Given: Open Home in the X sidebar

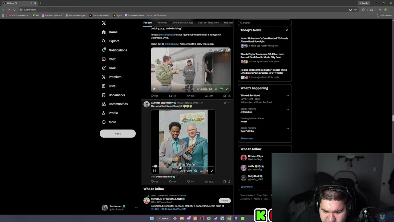Looking at the screenshot, I should click(x=110, y=32).
